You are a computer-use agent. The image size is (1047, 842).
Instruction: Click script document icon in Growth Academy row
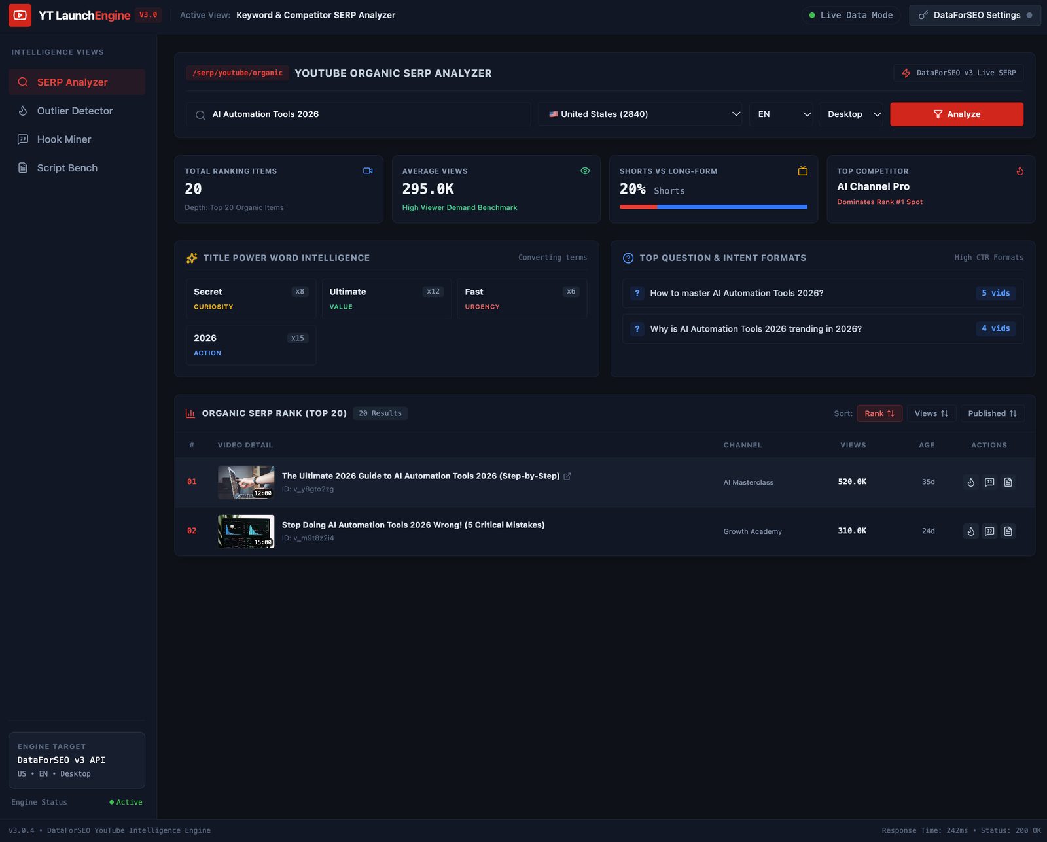pyautogui.click(x=1008, y=531)
